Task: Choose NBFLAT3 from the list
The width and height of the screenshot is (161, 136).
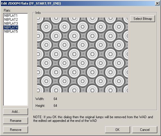Action: [11, 24]
